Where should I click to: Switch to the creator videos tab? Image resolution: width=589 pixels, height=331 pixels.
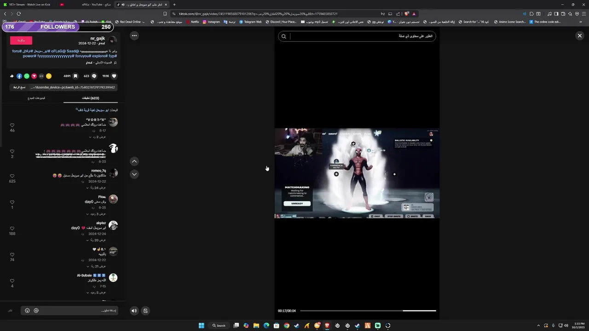pos(36,98)
